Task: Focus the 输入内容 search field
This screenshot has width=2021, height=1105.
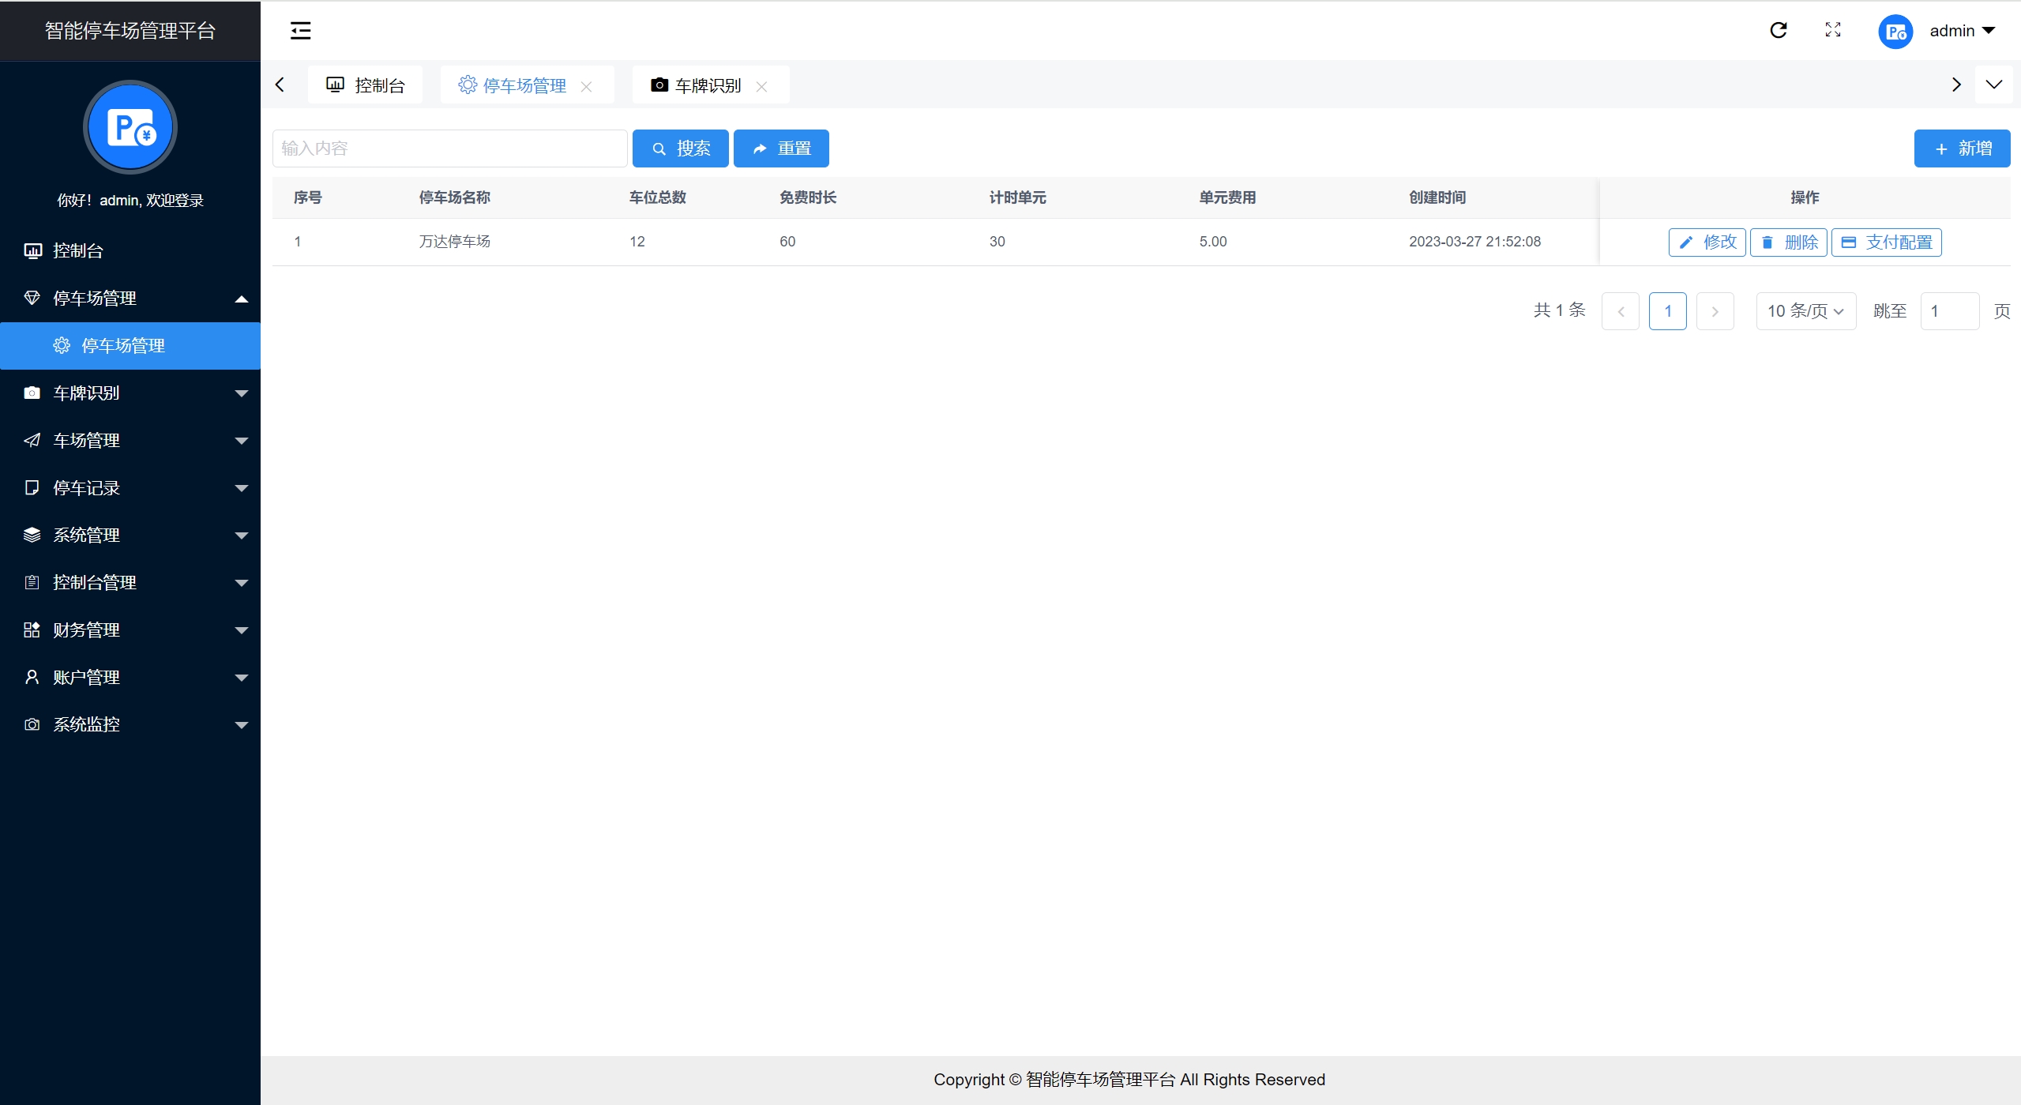Action: 449,148
